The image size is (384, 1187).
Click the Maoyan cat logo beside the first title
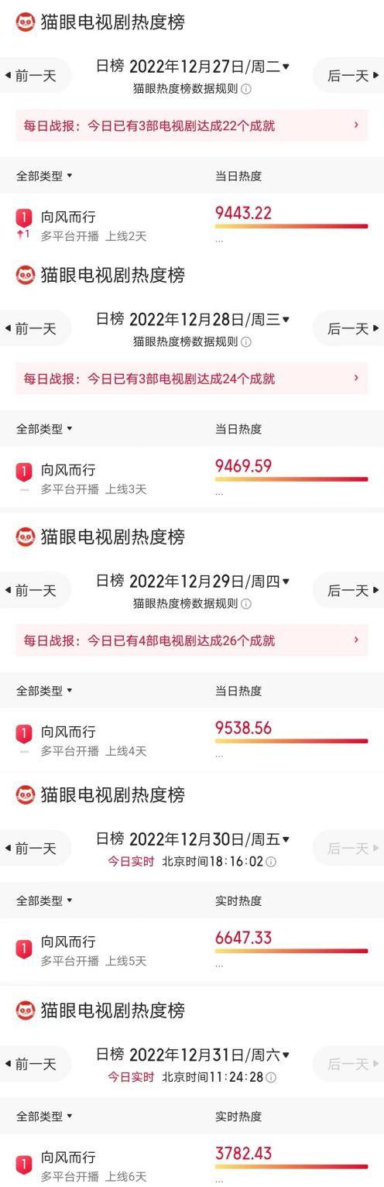click(x=26, y=22)
